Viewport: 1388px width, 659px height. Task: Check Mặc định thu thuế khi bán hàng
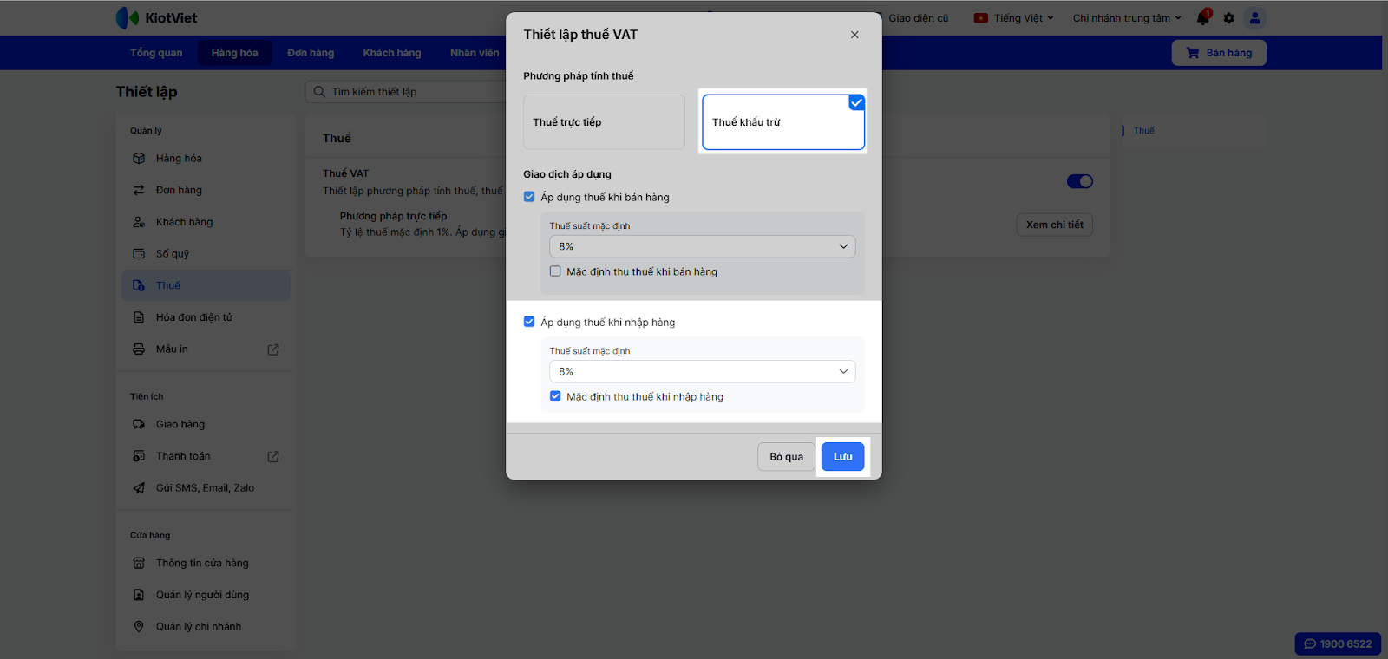(555, 271)
